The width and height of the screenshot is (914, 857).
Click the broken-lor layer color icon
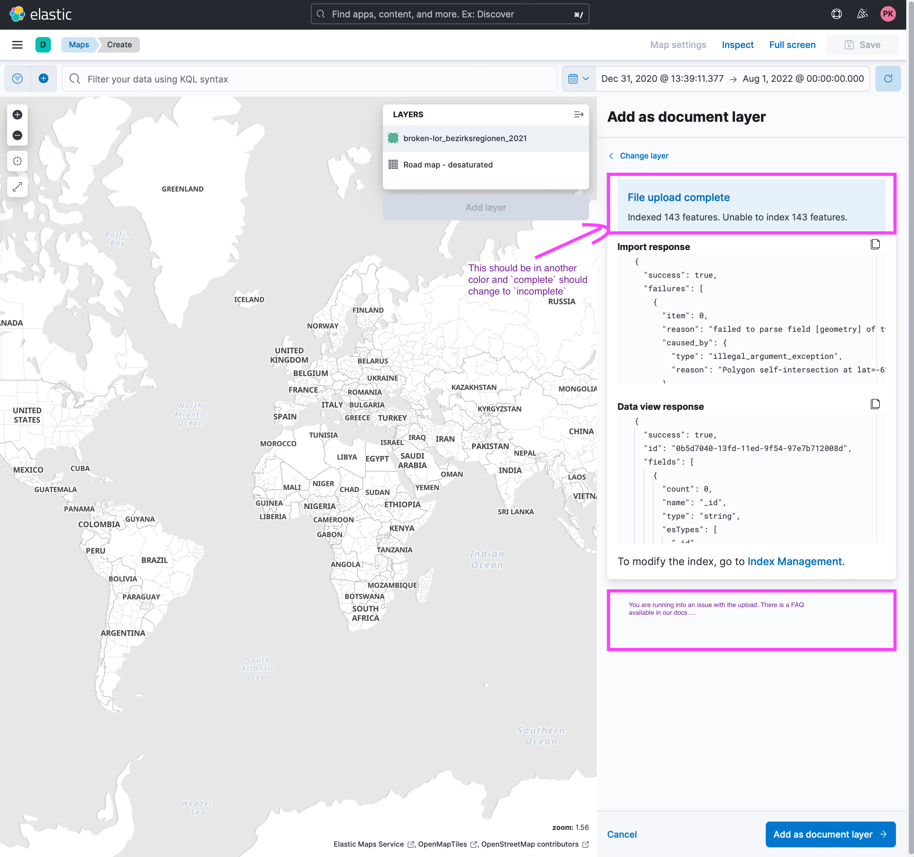tap(393, 138)
